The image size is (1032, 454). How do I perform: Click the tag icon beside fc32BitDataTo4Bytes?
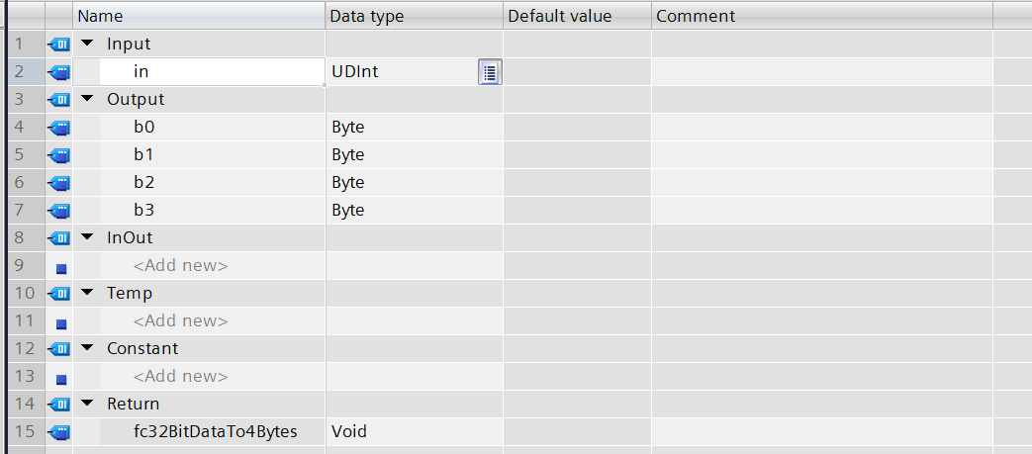[x=59, y=431]
